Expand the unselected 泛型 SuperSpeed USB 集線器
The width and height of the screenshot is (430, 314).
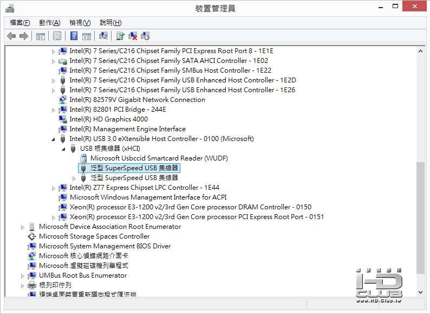[74, 178]
